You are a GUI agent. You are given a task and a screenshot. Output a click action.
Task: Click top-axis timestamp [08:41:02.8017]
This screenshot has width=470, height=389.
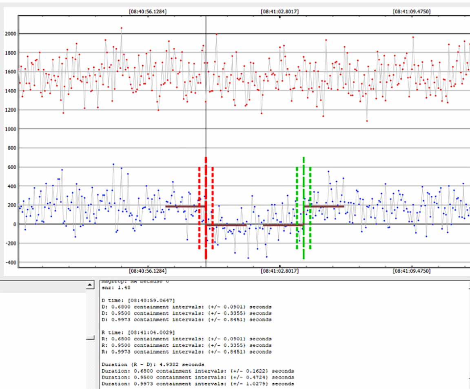(279, 11)
